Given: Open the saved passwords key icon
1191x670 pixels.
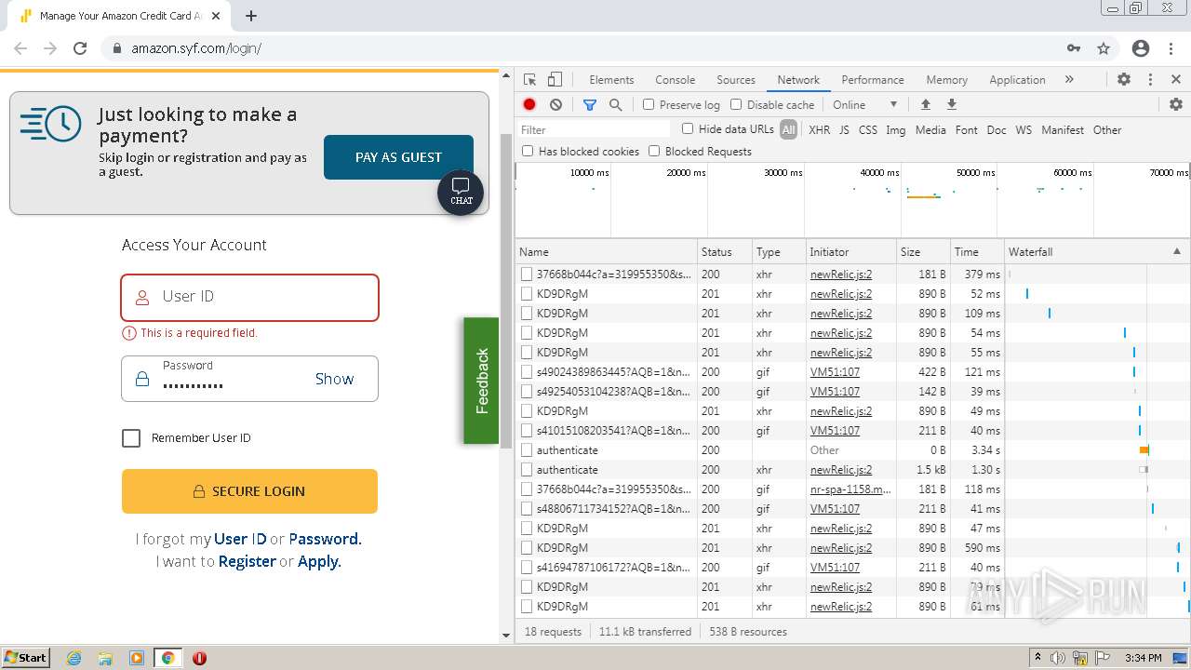Looking at the screenshot, I should click(1074, 48).
